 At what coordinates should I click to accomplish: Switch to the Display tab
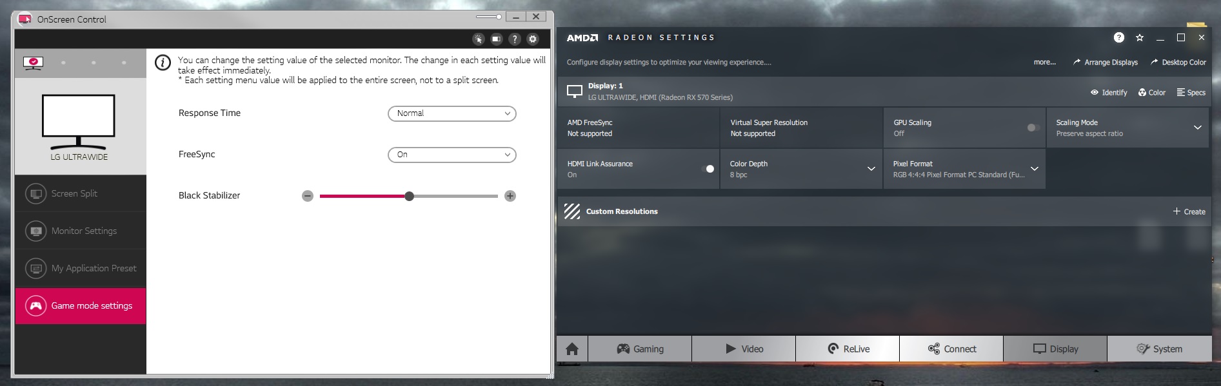coord(1055,349)
